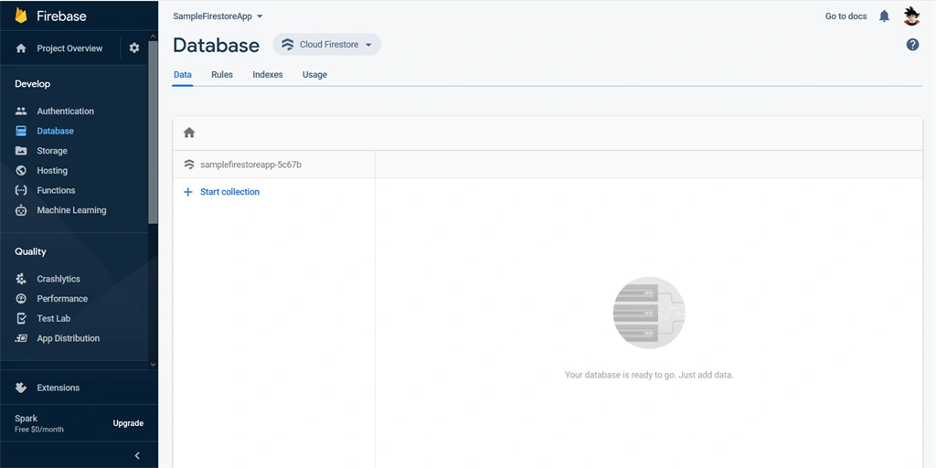This screenshot has height=468, width=936.
Task: Click the Go to docs link
Action: point(846,16)
